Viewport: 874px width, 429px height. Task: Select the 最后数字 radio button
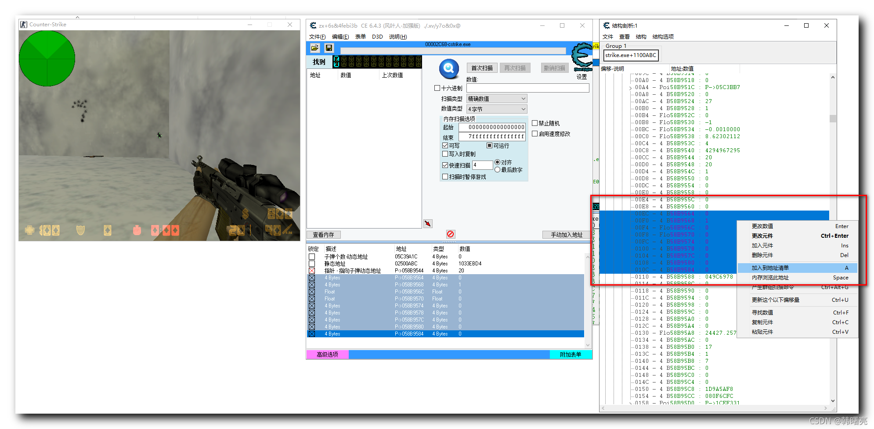pyautogui.click(x=498, y=170)
